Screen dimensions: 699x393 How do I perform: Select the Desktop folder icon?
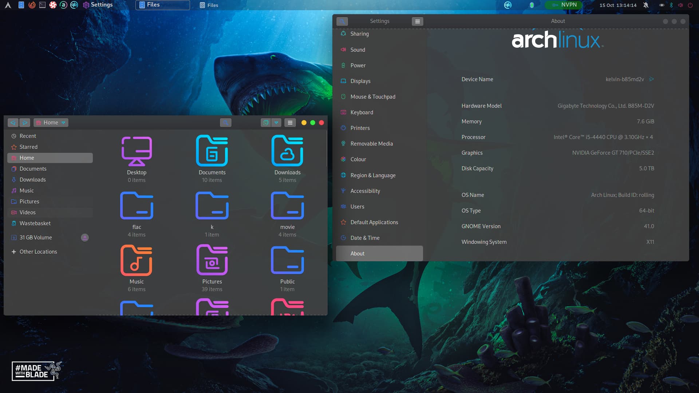click(x=137, y=151)
